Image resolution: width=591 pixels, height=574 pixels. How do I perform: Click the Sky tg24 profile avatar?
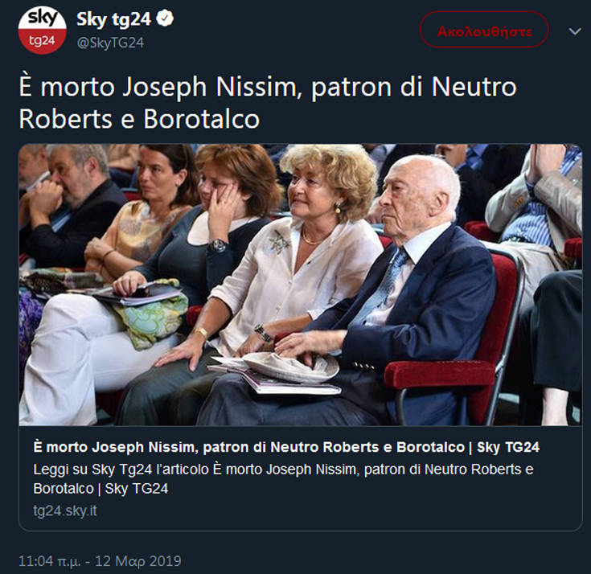coord(42,29)
